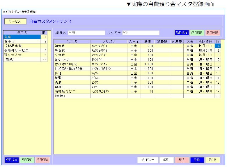Viewport: 227px width, 167px height.
Task: Click the 項目追加 button
Action: pyautogui.click(x=12, y=160)
